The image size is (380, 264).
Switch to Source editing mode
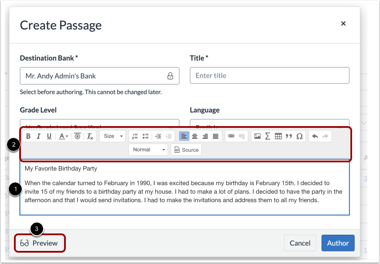186,150
